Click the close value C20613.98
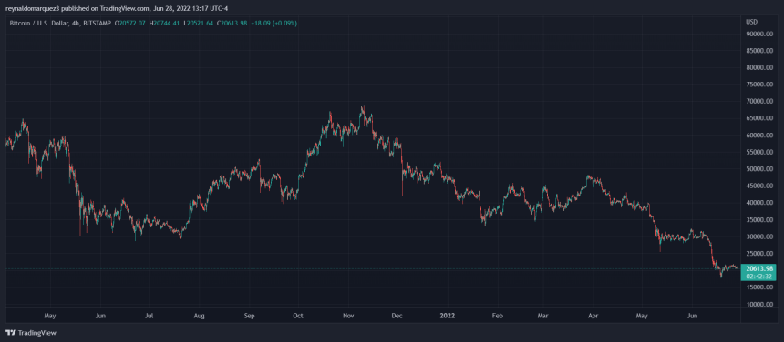The width and height of the screenshot is (784, 342). click(x=232, y=23)
